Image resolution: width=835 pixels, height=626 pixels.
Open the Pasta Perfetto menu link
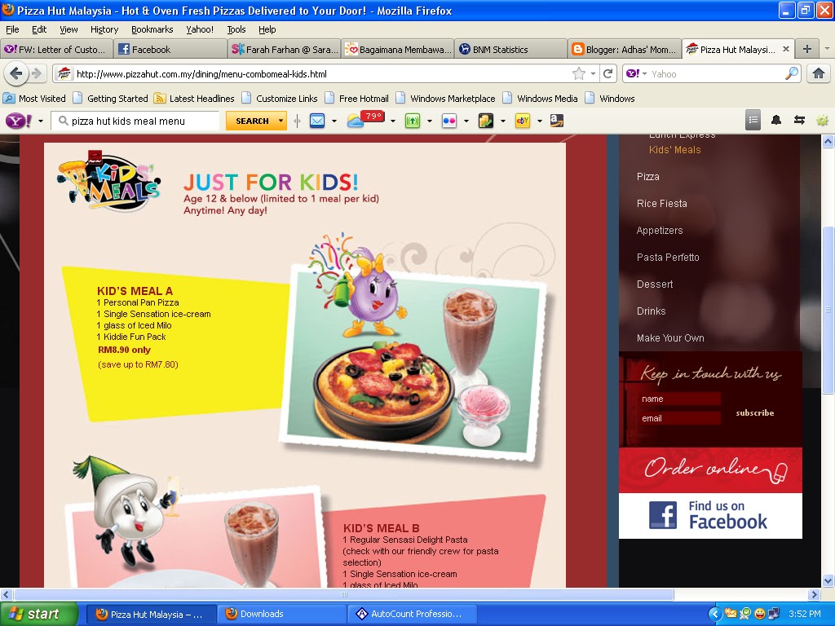click(x=668, y=257)
